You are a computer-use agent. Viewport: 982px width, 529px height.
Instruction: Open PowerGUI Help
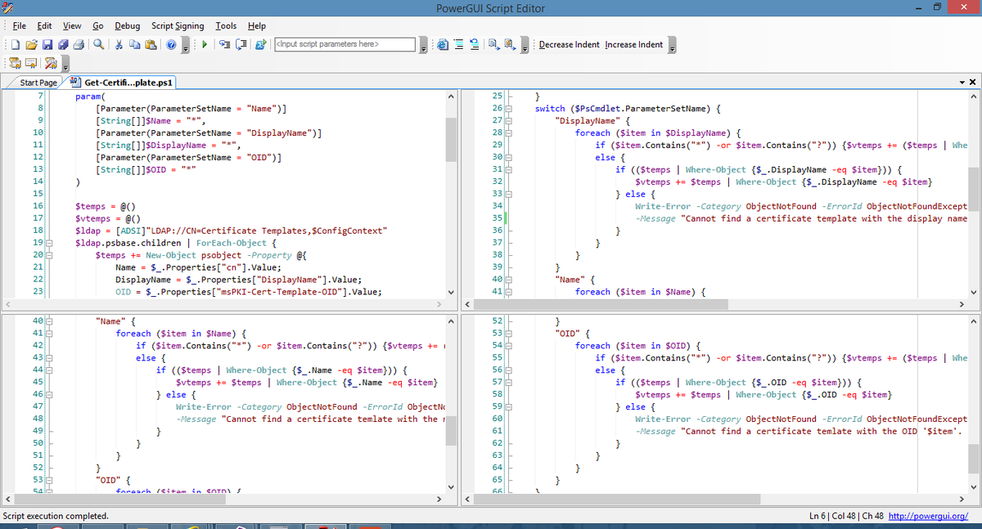click(170, 44)
